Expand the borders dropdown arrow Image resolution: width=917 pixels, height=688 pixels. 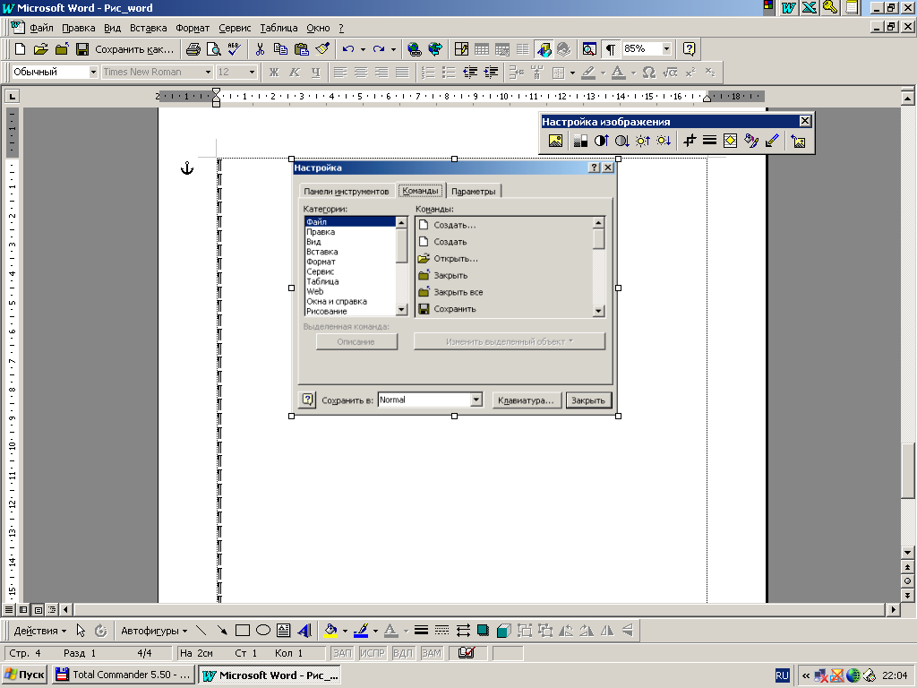point(572,73)
